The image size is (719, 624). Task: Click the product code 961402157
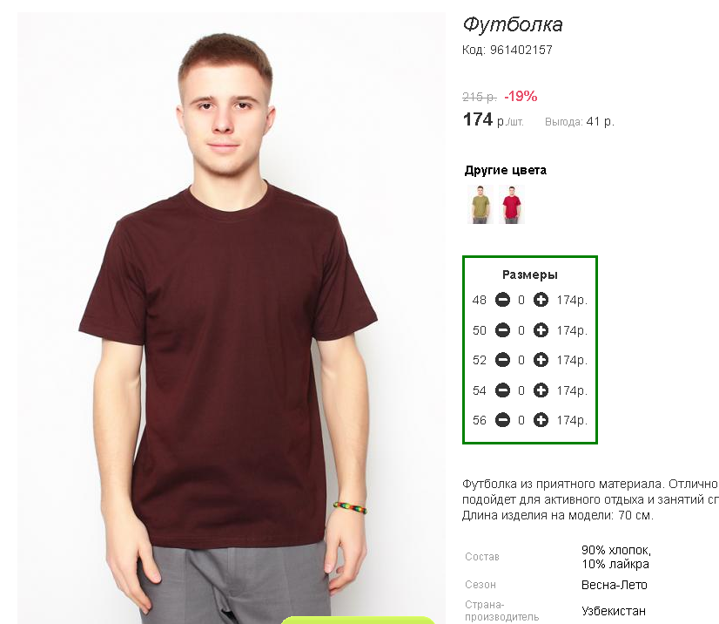pyautogui.click(x=521, y=50)
